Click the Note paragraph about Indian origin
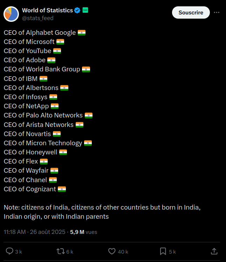Viewport: 226px width, 262px height. (102, 212)
